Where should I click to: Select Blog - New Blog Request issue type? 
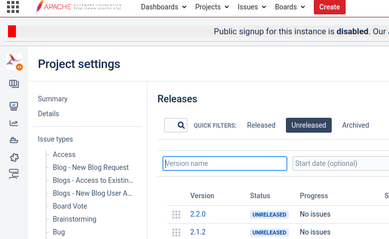(91, 167)
